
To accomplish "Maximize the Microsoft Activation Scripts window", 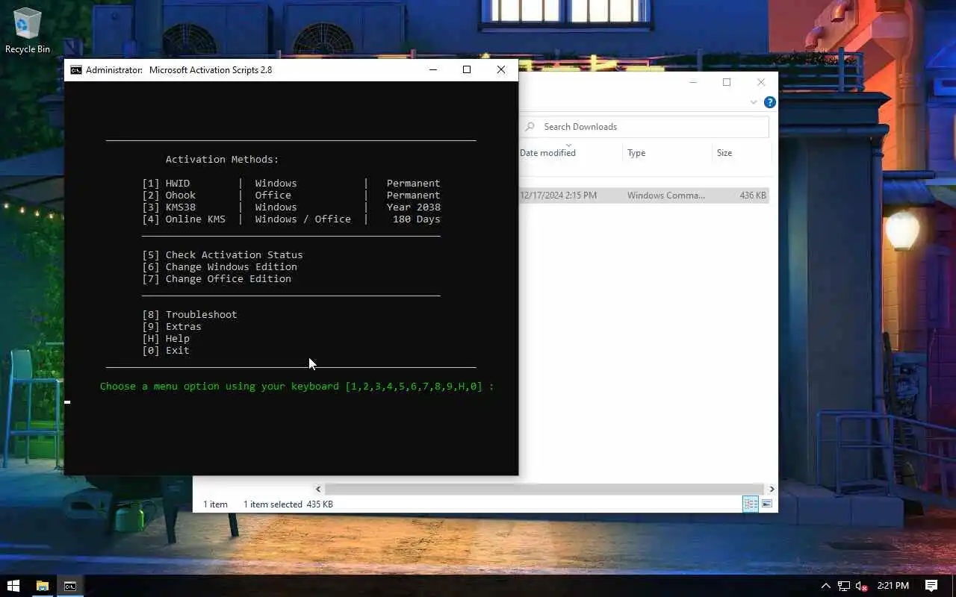I will (x=467, y=69).
